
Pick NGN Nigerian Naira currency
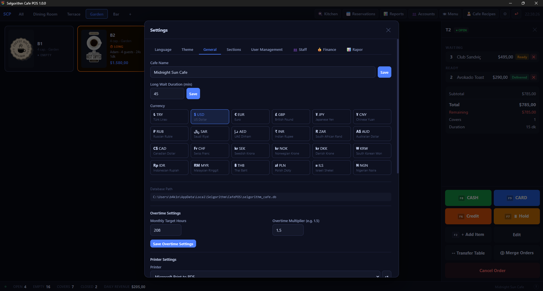372,168
